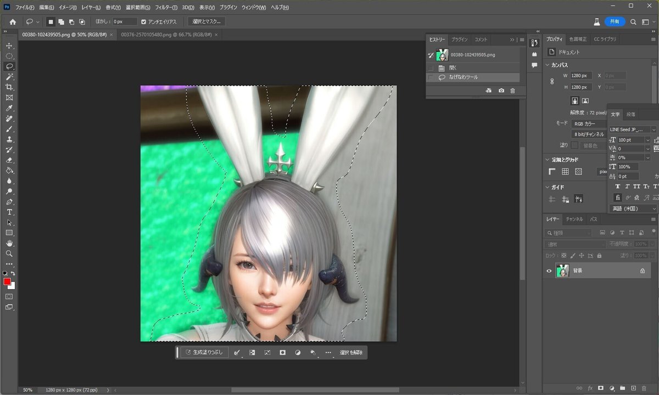Open the フィルター menu
The width and height of the screenshot is (659, 395).
(166, 8)
